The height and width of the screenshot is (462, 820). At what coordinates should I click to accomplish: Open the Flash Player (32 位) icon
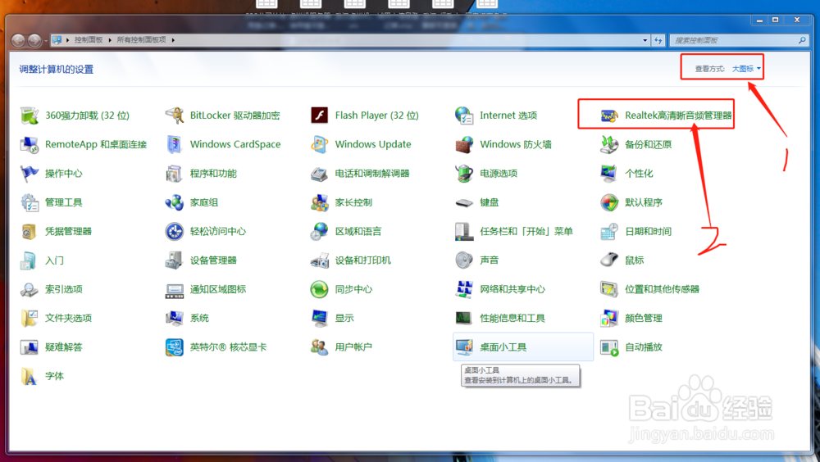coord(319,115)
